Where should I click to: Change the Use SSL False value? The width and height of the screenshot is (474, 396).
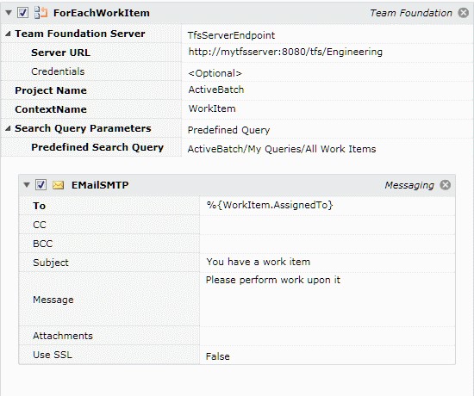pos(327,355)
